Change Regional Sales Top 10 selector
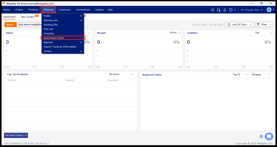This screenshot has height=147, width=277. (x=240, y=75)
